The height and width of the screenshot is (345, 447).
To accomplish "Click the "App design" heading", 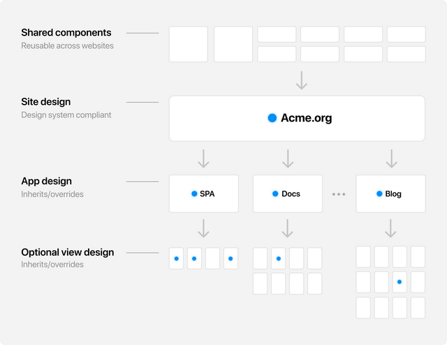I will point(46,181).
